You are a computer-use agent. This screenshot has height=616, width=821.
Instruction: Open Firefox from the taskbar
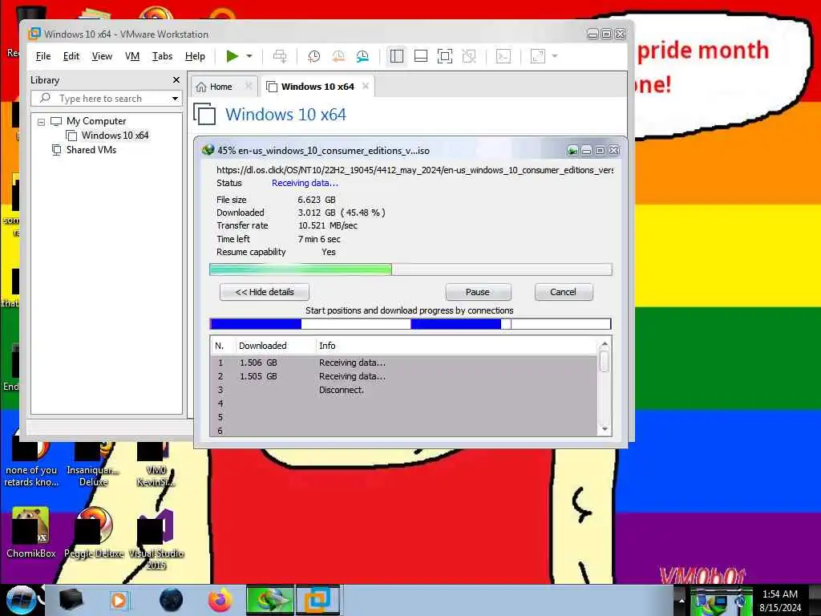coord(220,600)
